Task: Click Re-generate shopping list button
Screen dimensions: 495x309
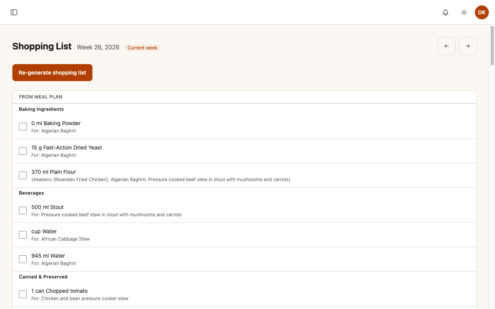Action: pyautogui.click(x=52, y=73)
